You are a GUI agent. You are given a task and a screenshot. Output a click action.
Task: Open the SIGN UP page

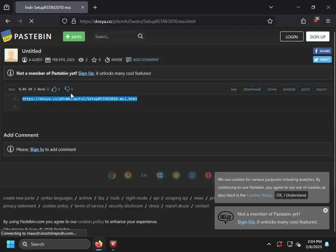coord(318,37)
